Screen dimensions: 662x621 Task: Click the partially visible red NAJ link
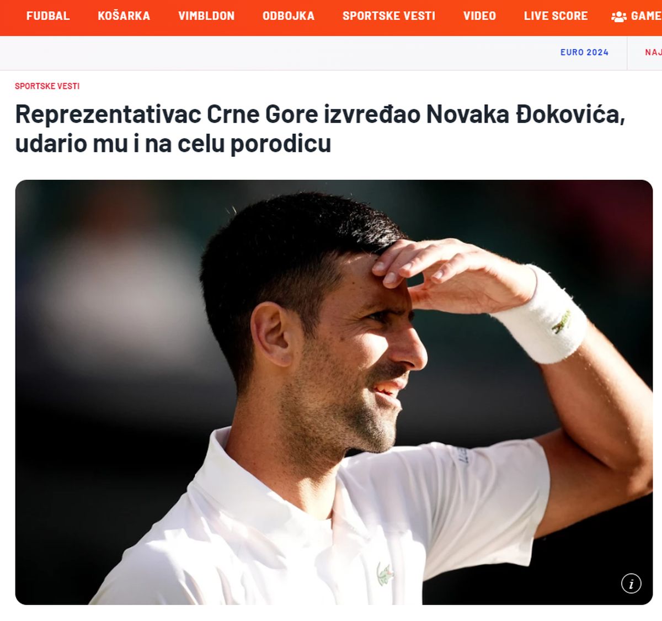click(x=653, y=52)
